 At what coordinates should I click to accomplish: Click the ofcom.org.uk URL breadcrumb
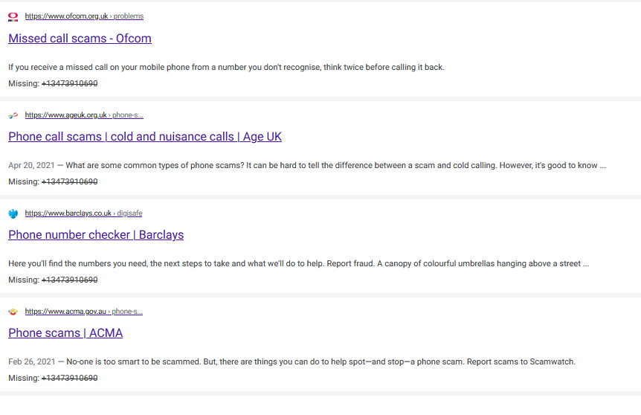tap(84, 16)
